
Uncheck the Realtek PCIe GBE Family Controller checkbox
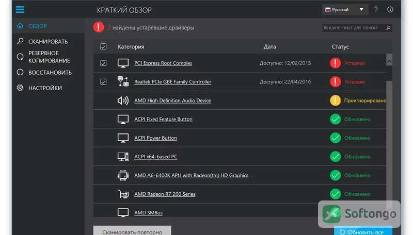(x=103, y=82)
